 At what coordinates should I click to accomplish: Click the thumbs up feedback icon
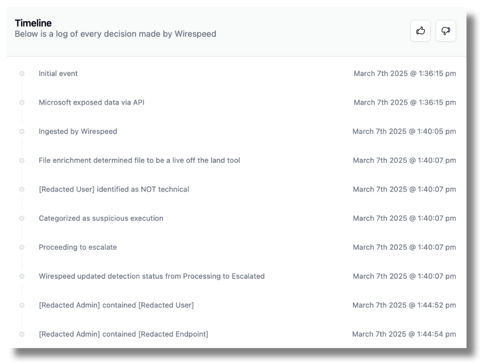click(x=420, y=30)
